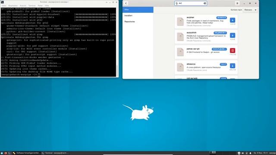Open the Terminal 'Reiter' menu
This screenshot has height=155, width=276.
40,6
